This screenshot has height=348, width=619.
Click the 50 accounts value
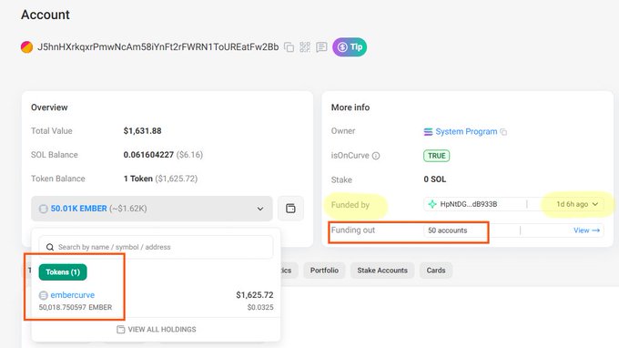[x=447, y=230]
